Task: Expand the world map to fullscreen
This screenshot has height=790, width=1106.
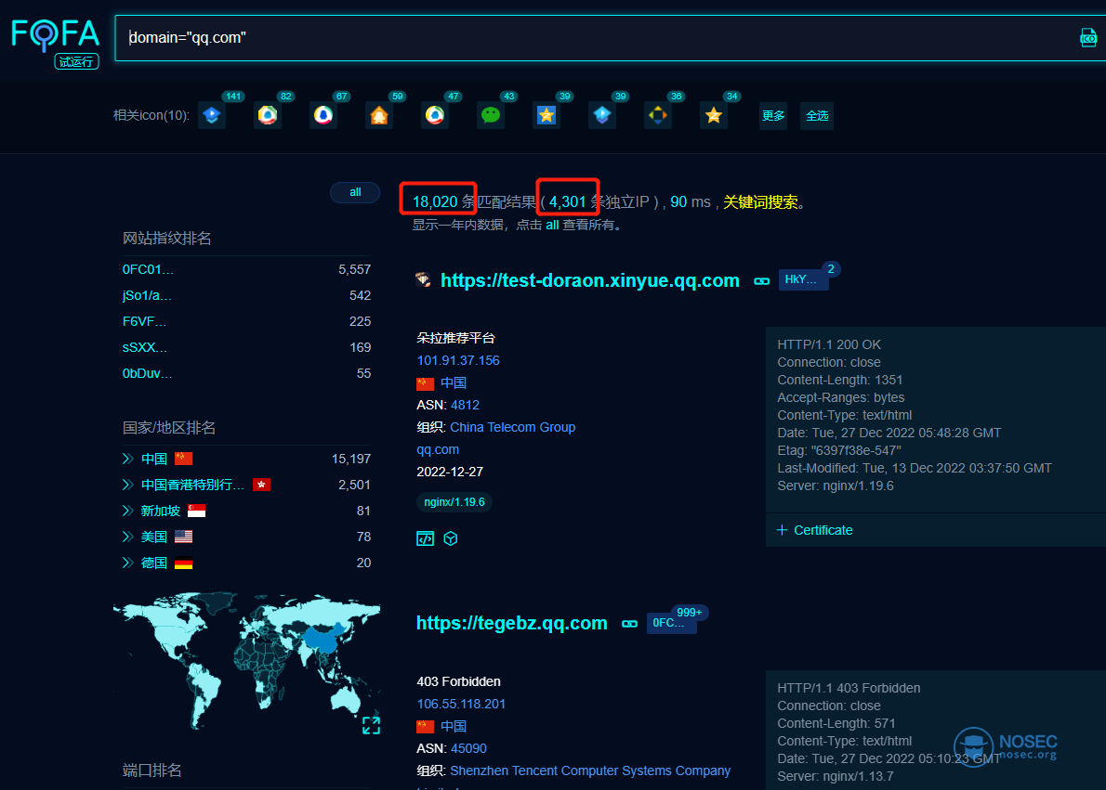Action: 371,725
